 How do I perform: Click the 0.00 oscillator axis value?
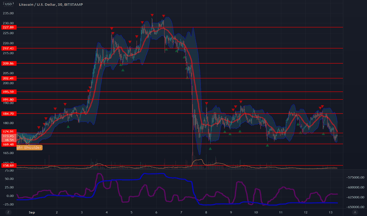[10, 196]
